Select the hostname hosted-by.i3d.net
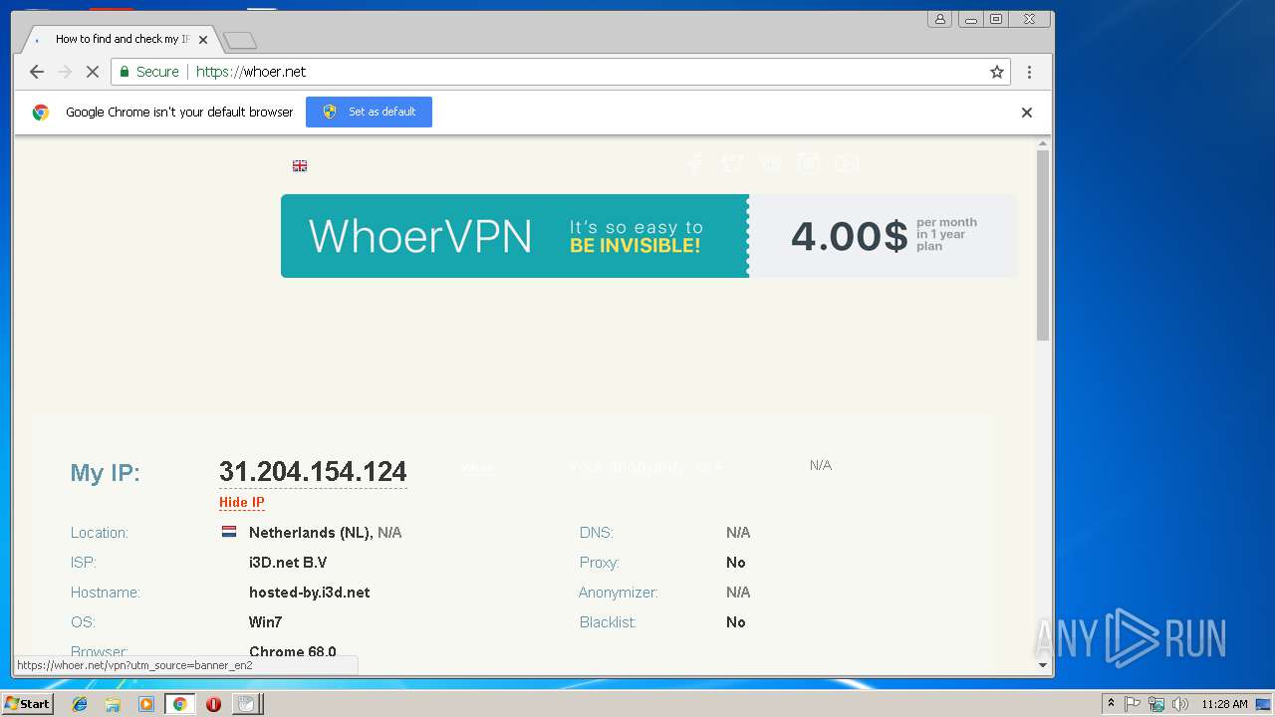 309,593
